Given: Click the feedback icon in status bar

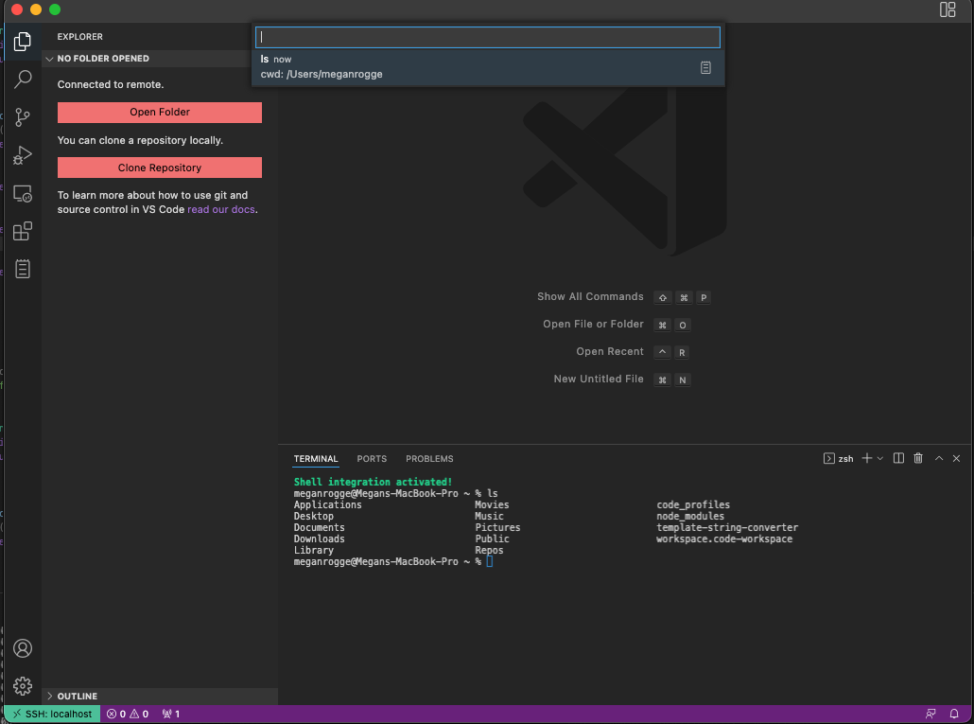Looking at the screenshot, I should 931,714.
